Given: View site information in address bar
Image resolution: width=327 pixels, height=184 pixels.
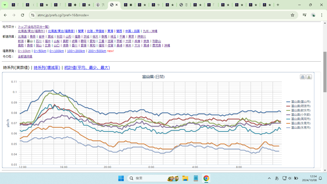Looking at the screenshot, I should (x=33, y=15).
